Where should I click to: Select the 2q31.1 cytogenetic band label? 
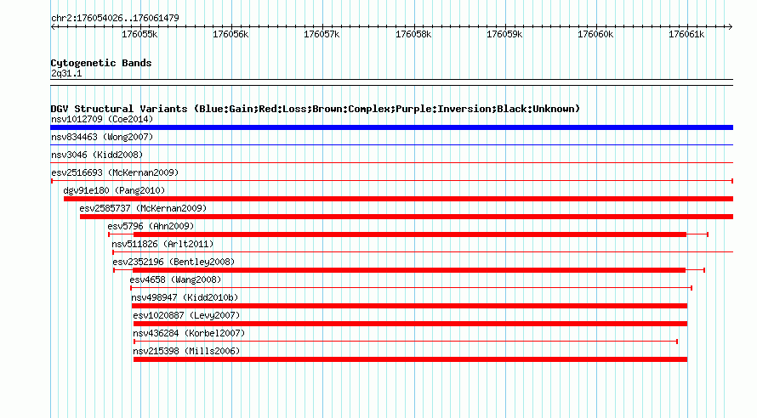point(66,73)
